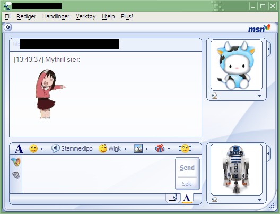Click the gift box icon
Screen dimensions: 280x214
160,148
